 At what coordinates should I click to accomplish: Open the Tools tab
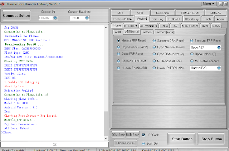(208, 19)
